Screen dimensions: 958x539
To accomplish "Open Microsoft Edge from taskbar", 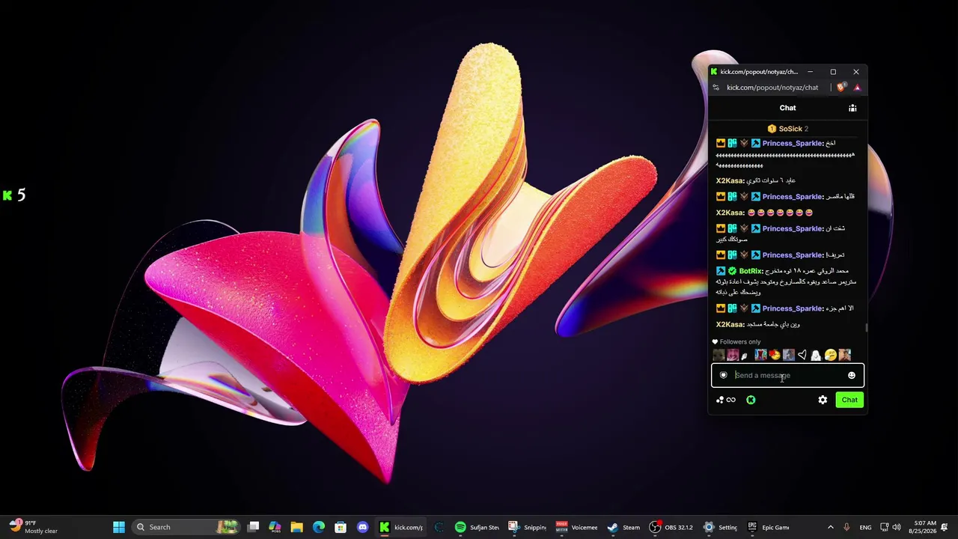I will tap(319, 527).
